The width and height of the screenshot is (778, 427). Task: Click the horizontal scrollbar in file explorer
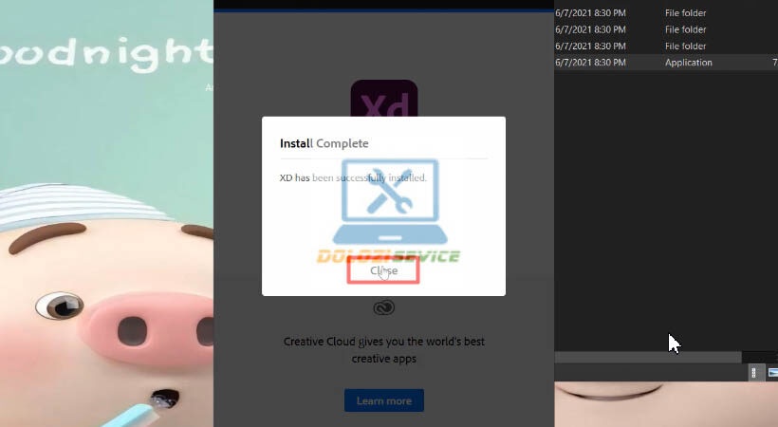[x=647, y=358]
